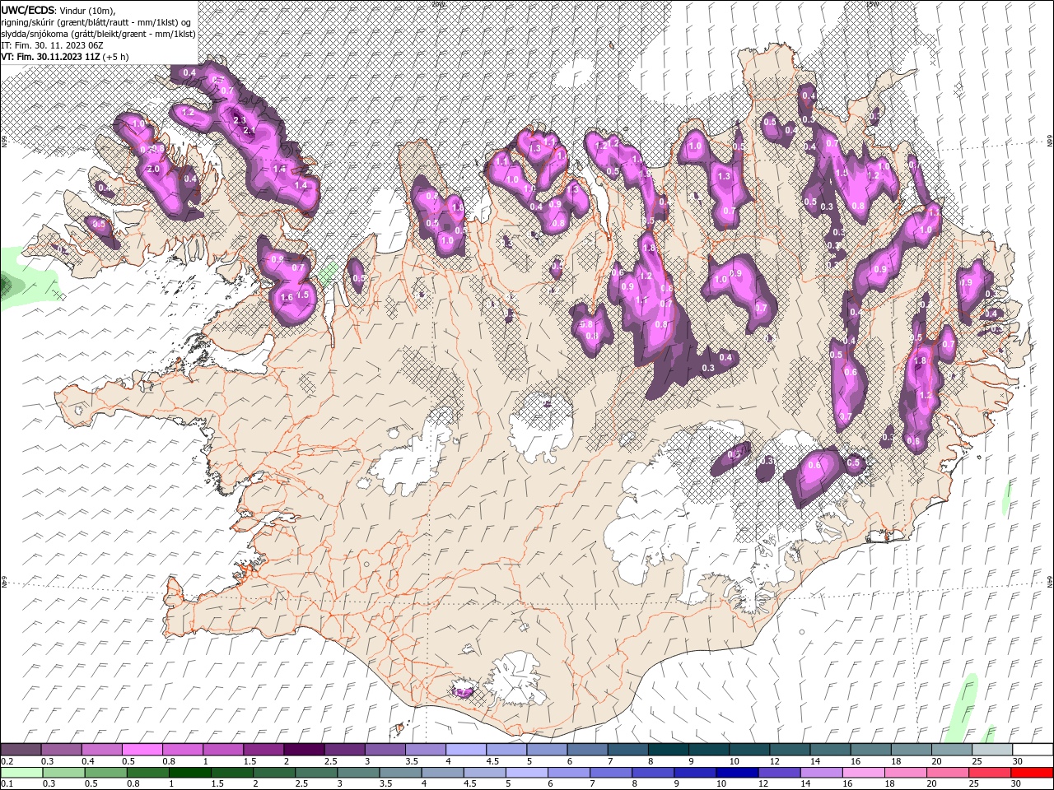This screenshot has width=1054, height=790.
Task: Select the darkest green swatch at 1 on rain scale
Action: 189,772
